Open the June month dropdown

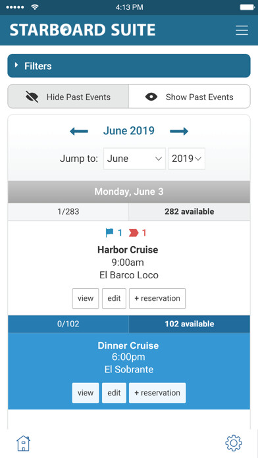pyautogui.click(x=134, y=159)
